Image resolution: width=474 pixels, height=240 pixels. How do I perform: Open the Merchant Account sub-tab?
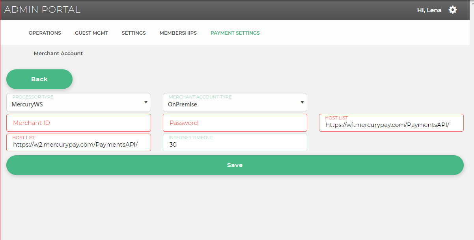(58, 53)
